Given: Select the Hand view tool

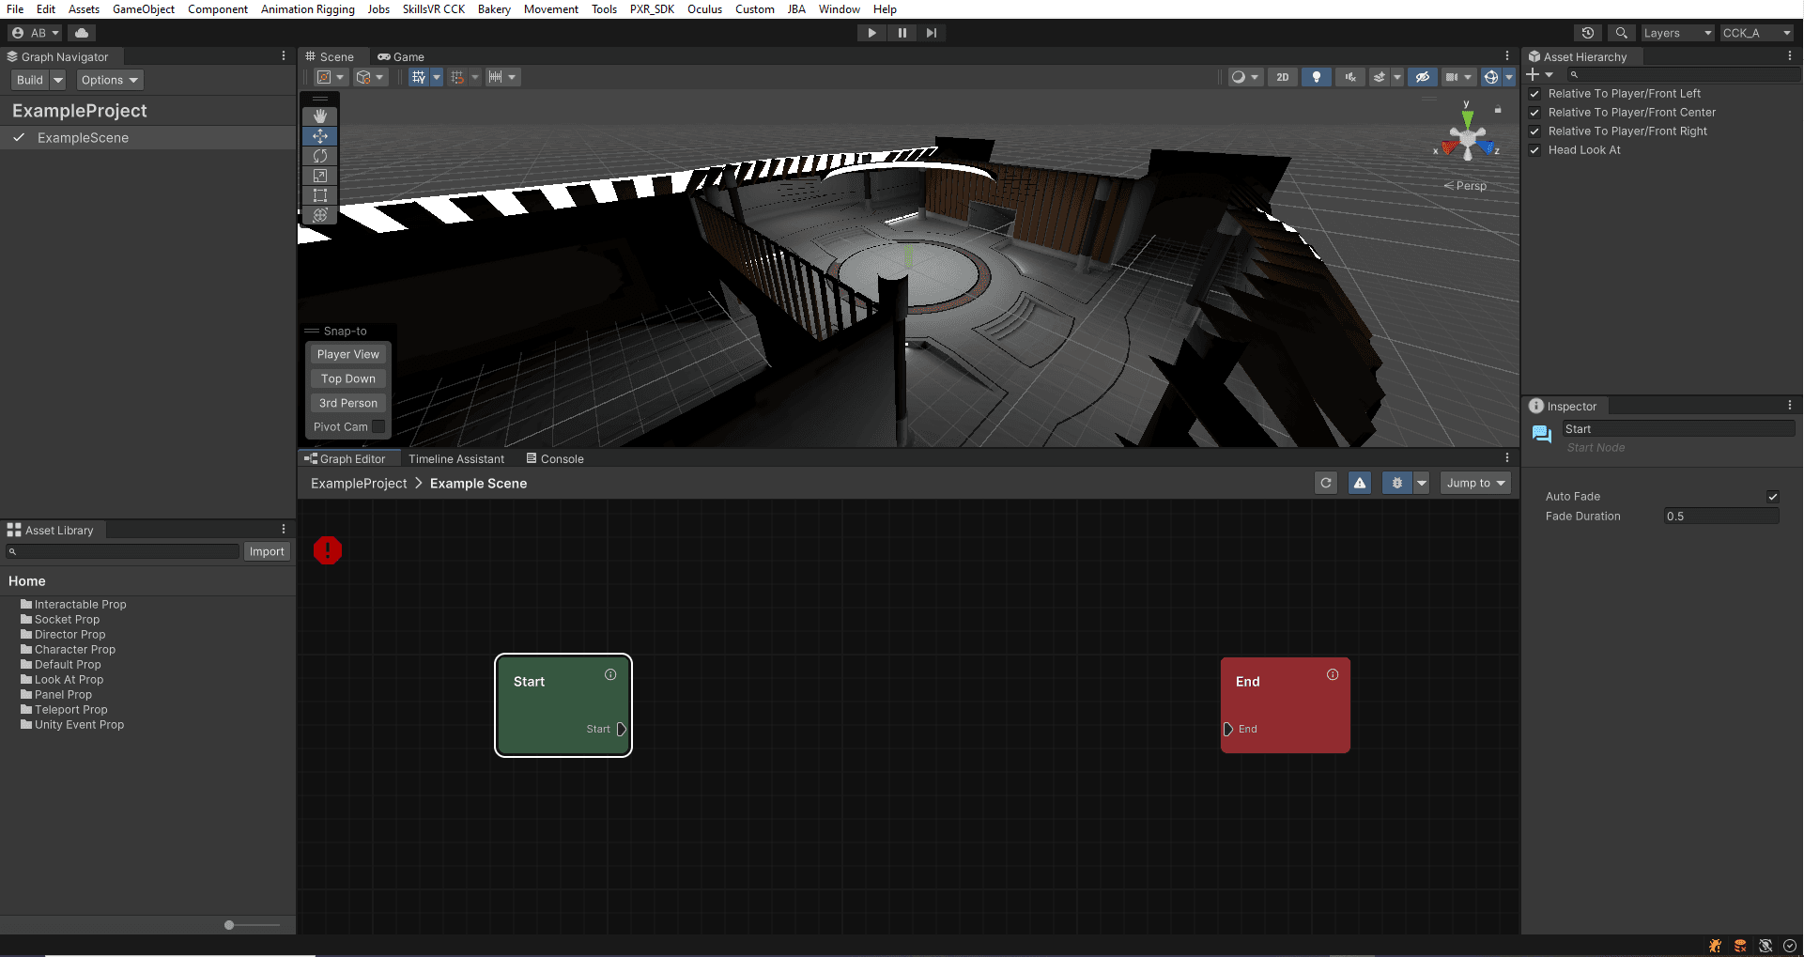Looking at the screenshot, I should pyautogui.click(x=320, y=116).
